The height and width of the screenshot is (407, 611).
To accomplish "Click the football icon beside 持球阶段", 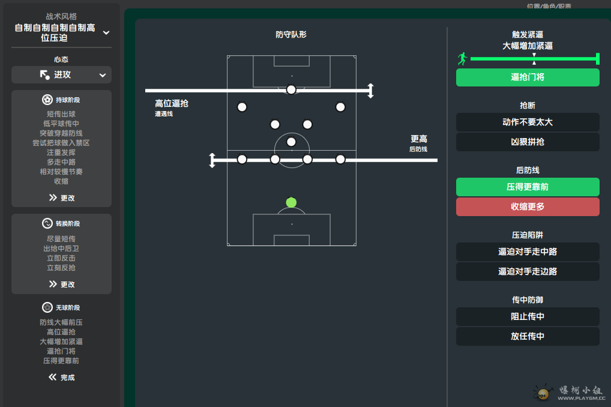I will tap(47, 100).
